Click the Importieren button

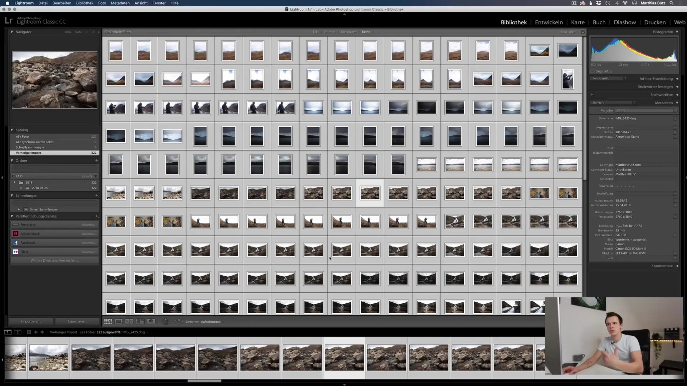(31, 321)
